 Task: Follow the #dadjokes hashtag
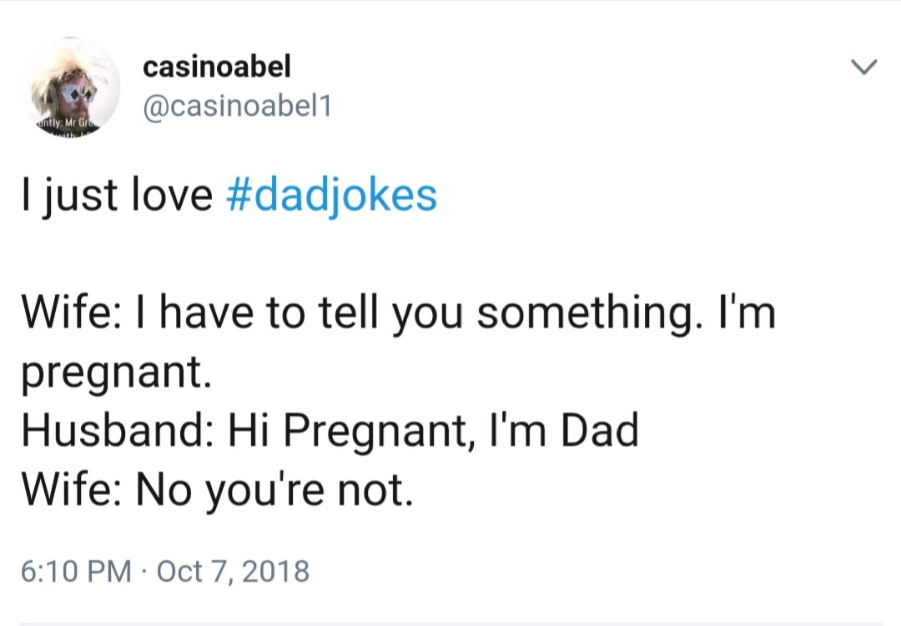point(331,195)
